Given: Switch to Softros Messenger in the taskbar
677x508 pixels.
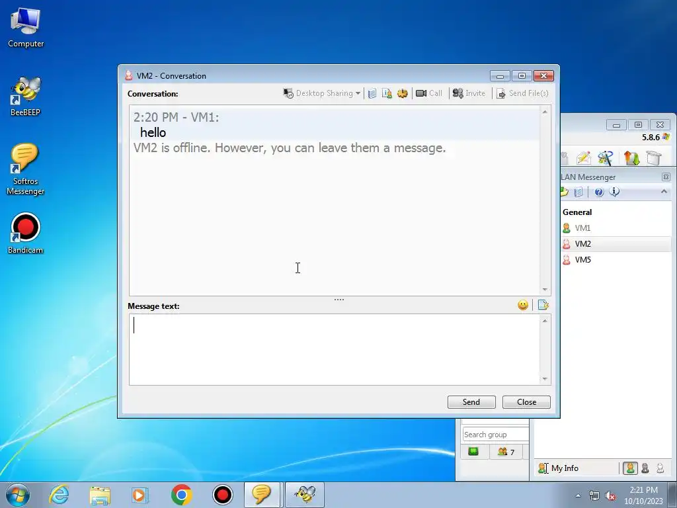Looking at the screenshot, I should tap(262, 495).
